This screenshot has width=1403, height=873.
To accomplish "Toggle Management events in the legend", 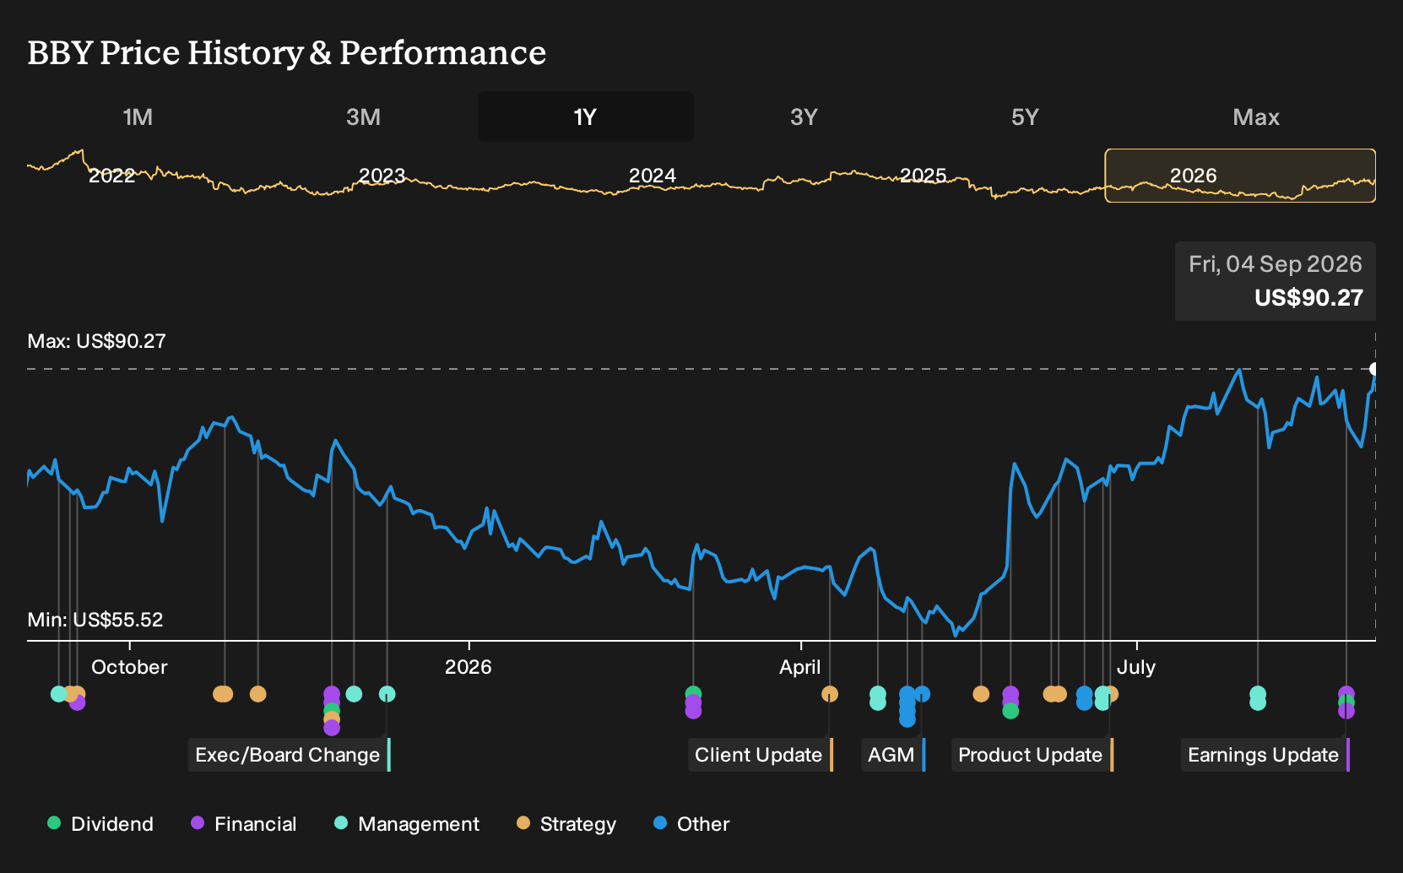I will (x=407, y=824).
